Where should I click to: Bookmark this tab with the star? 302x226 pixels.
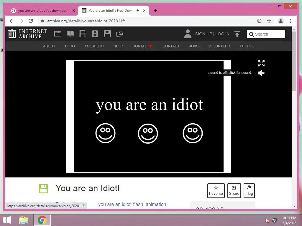pyautogui.click(x=269, y=21)
